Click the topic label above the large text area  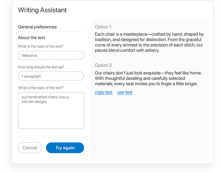coord(41,88)
